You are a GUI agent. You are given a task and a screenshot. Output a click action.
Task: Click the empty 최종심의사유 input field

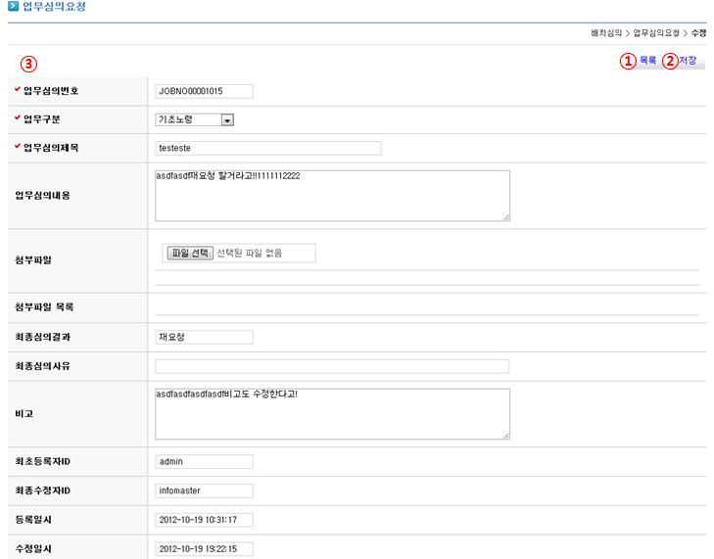pyautogui.click(x=332, y=366)
